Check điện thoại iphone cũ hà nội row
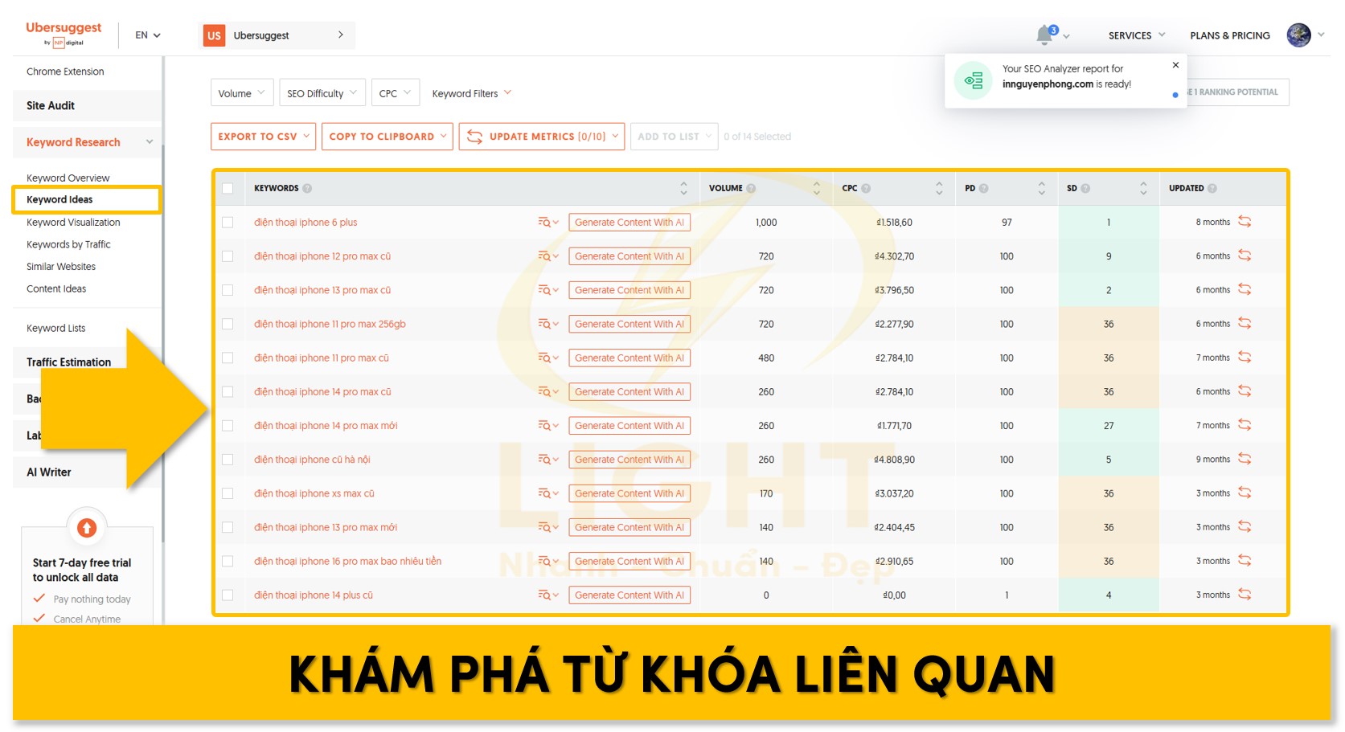This screenshot has height=732, width=1345. [x=228, y=460]
